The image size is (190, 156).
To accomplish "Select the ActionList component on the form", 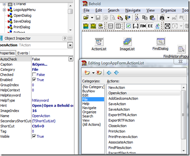I will [x=99, y=44].
